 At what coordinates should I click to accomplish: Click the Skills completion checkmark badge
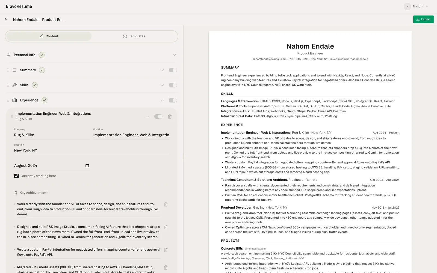35,85
